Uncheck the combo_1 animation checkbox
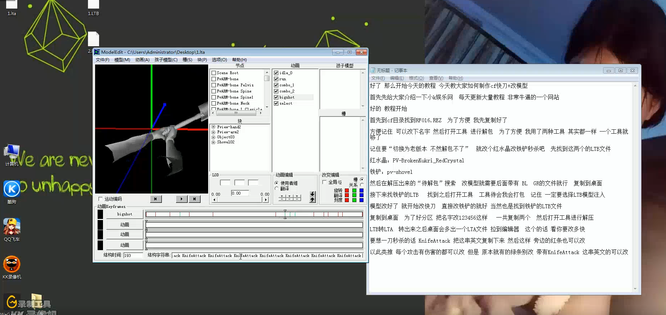The height and width of the screenshot is (315, 666). click(x=276, y=85)
